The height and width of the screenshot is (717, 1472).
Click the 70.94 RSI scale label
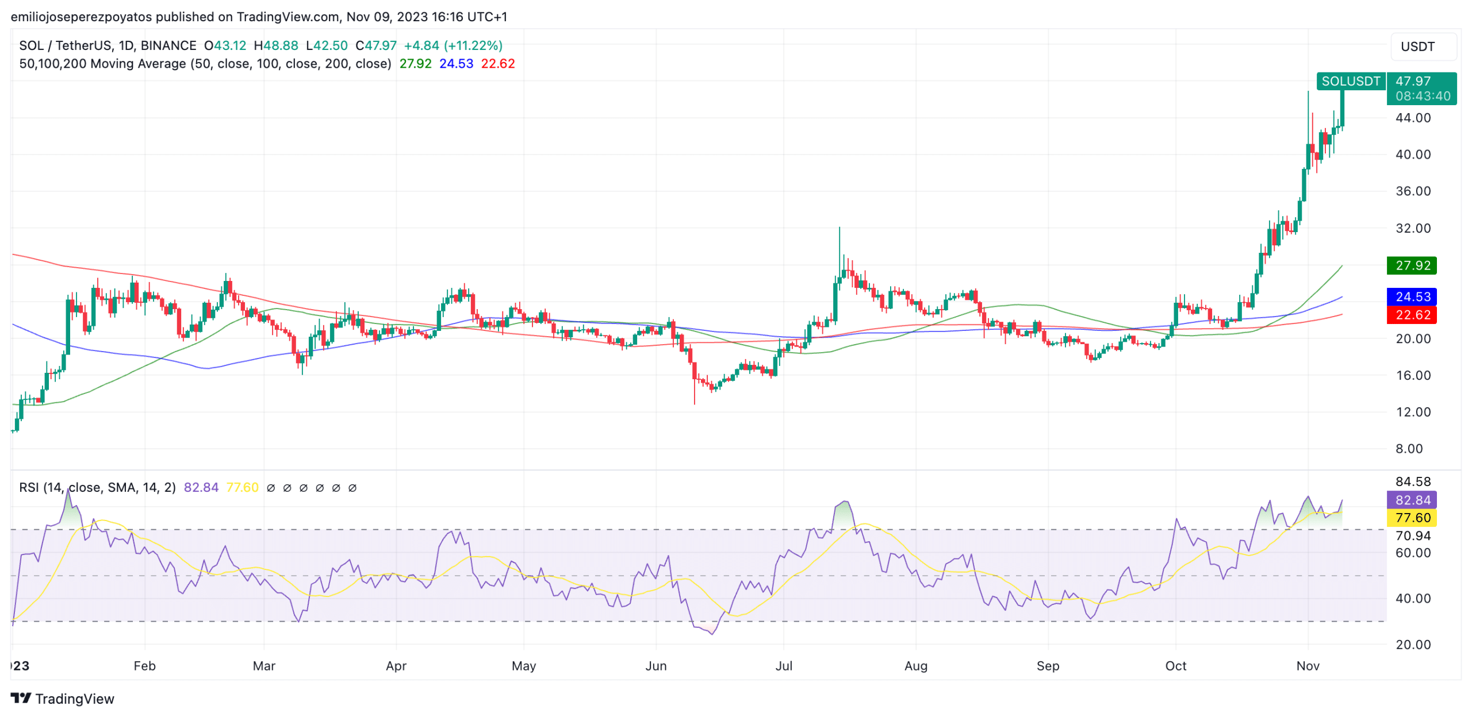click(x=1413, y=536)
